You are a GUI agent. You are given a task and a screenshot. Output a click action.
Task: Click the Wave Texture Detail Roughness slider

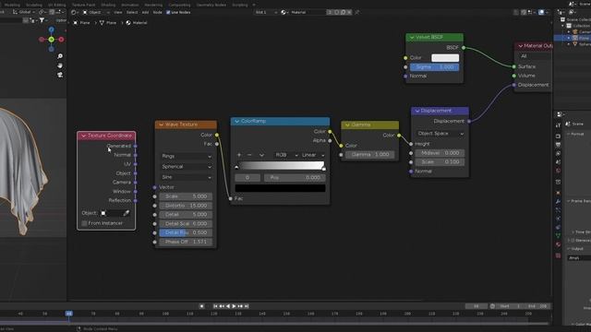tap(186, 232)
